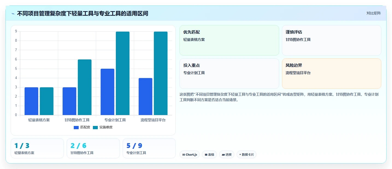Image resolution: width=392 pixels, height=169 pixels.
Task: Toggle the 匹配度 legend color box
Action: pyautogui.click(x=76, y=127)
